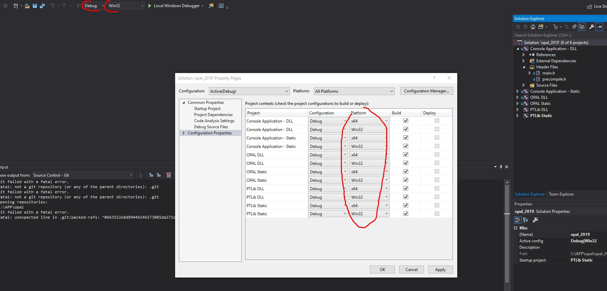Select PTLib Static project in Solution Explorer
Viewport: 607px width, 291px height.
(x=541, y=116)
